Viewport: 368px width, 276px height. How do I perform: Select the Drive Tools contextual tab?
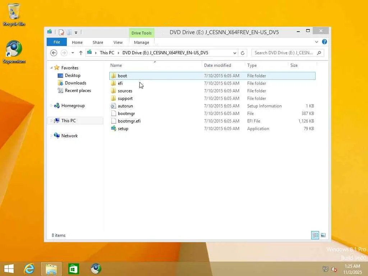click(142, 33)
